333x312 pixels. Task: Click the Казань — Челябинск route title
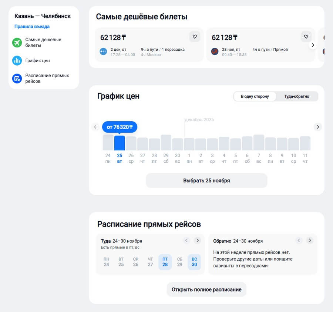pos(43,16)
